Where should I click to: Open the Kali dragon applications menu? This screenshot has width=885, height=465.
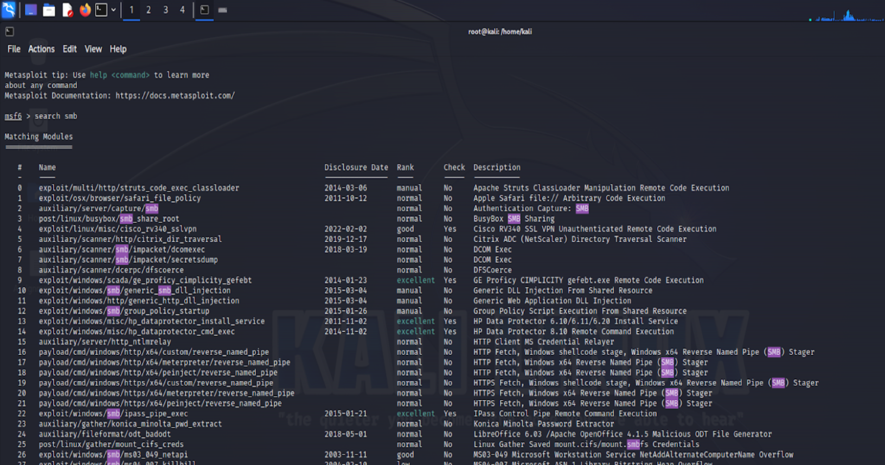[9, 10]
